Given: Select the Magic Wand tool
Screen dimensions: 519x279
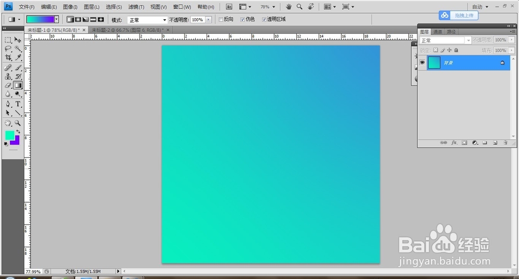Looking at the screenshot, I should (x=18, y=49).
